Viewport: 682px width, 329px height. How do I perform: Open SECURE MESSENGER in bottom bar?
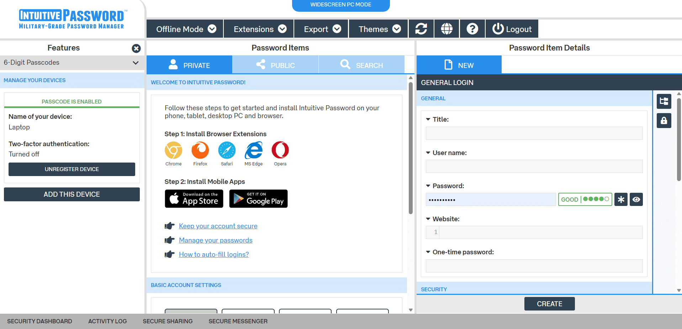(238, 321)
